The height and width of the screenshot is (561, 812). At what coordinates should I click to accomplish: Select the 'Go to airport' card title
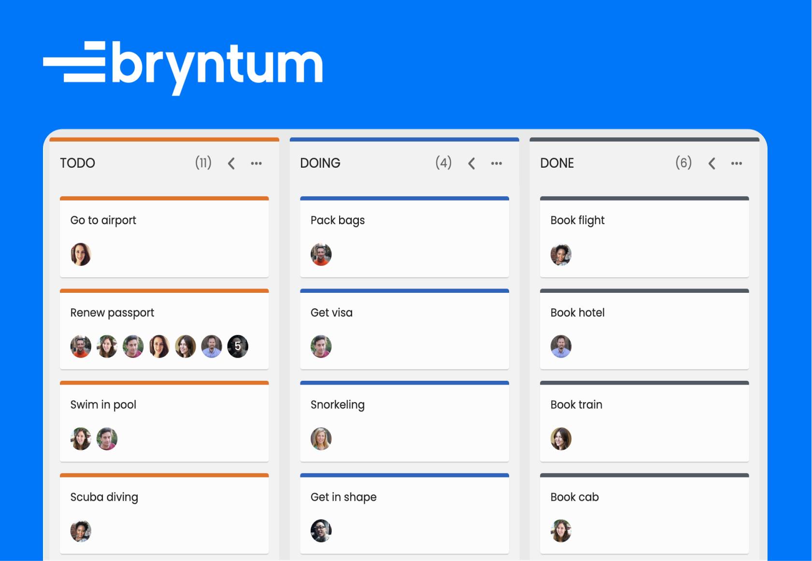tap(103, 221)
